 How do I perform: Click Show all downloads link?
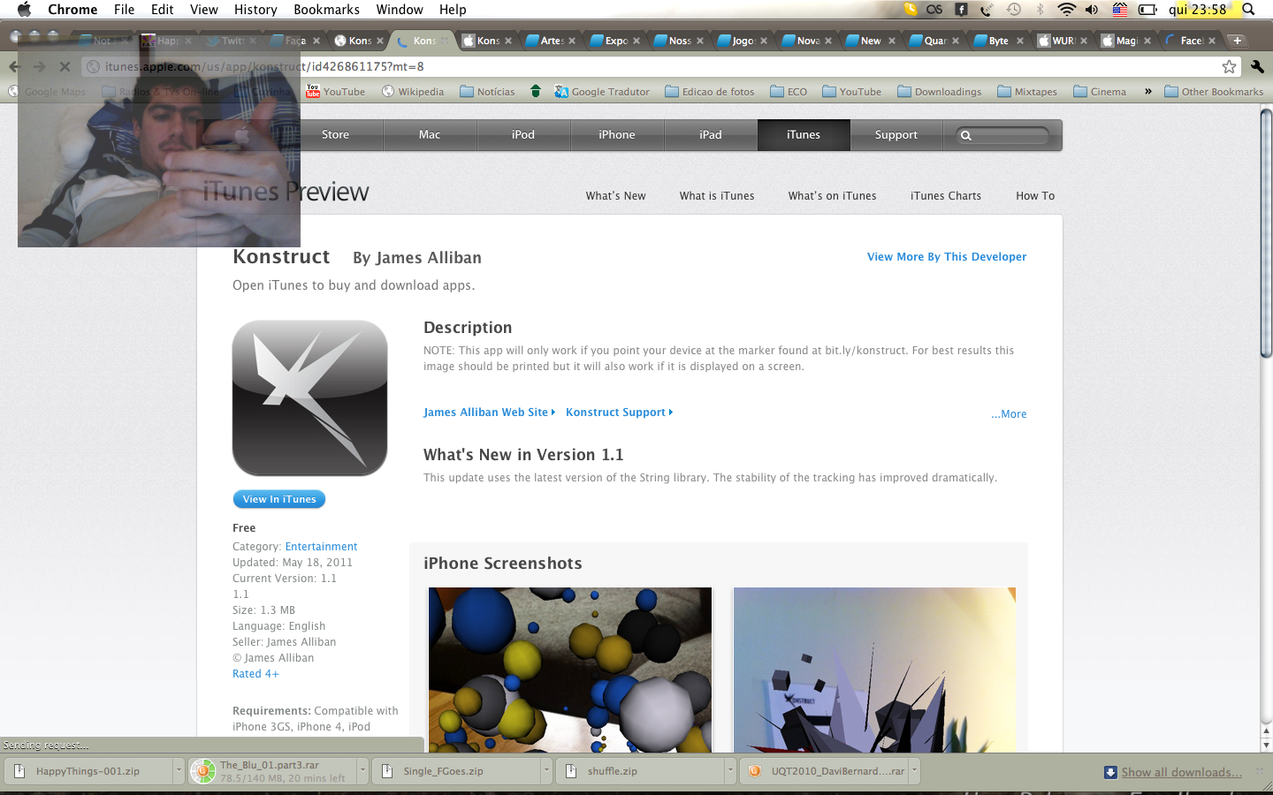[x=1181, y=772]
